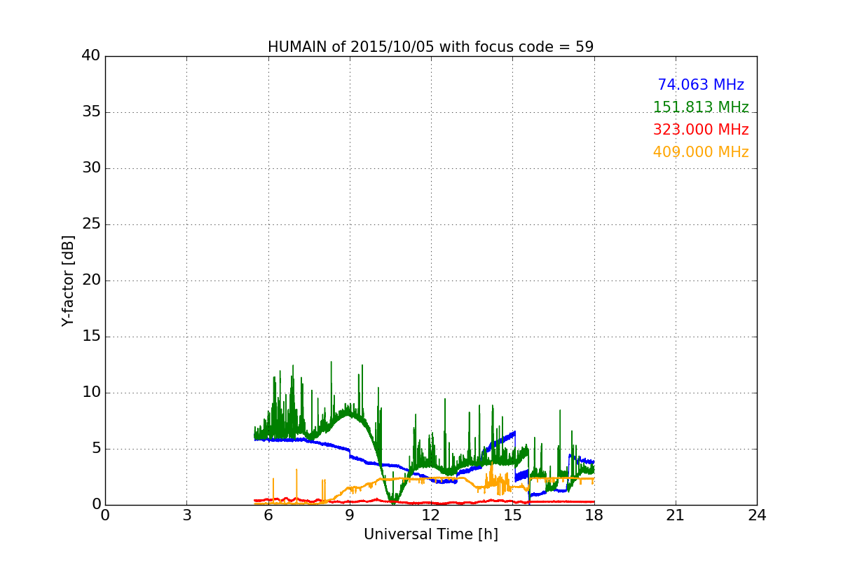
Task: Click the y-axis tick label 30
Action: pyautogui.click(x=91, y=168)
